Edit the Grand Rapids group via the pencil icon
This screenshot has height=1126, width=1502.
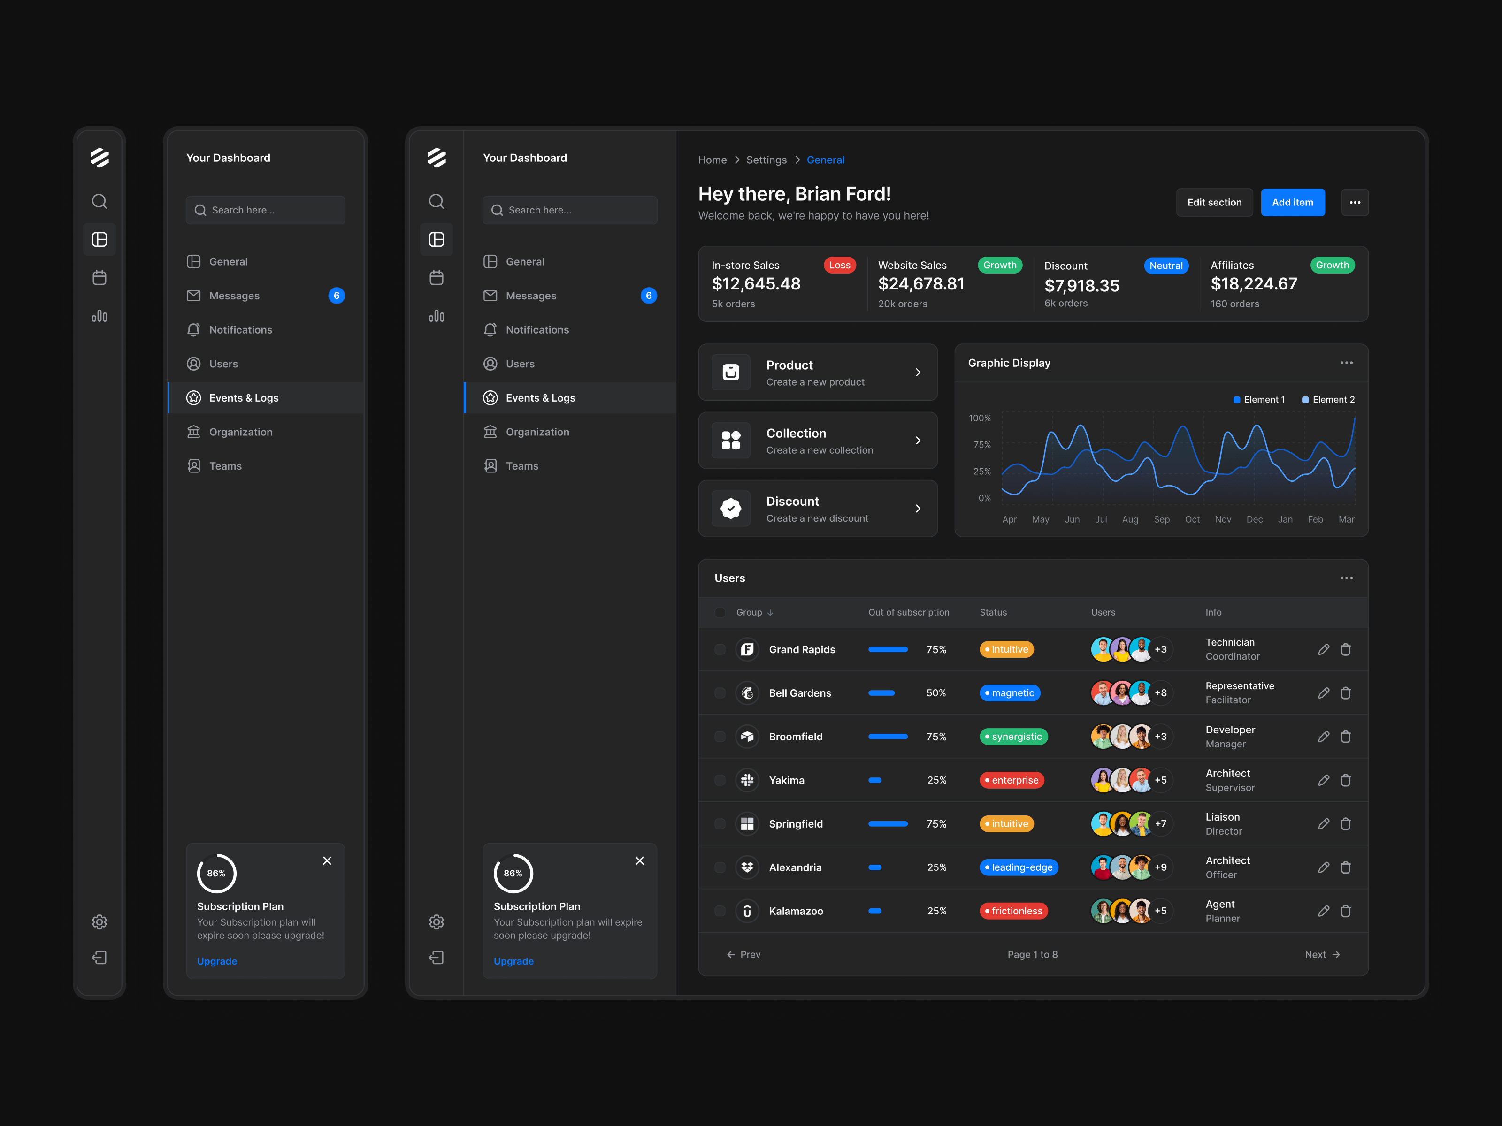(x=1324, y=649)
